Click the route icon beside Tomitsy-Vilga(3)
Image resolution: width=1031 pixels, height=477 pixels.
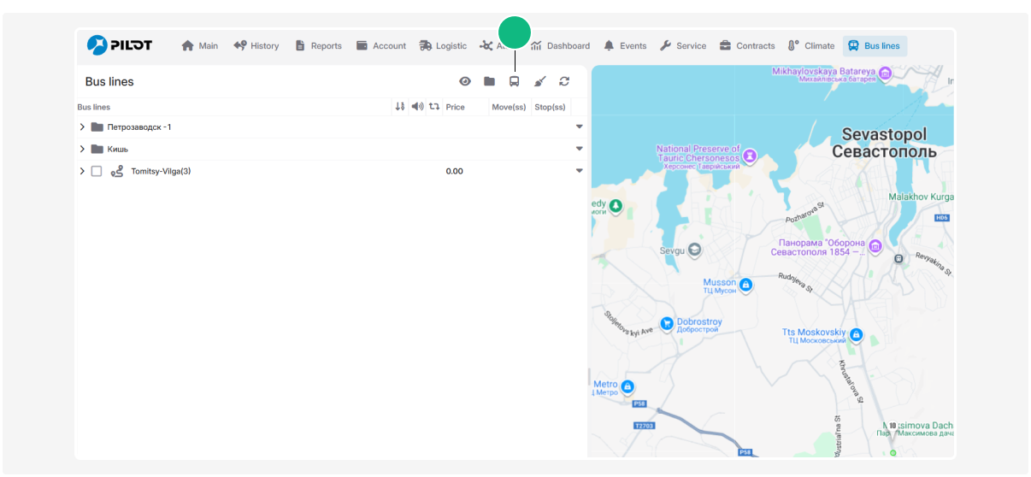(117, 171)
